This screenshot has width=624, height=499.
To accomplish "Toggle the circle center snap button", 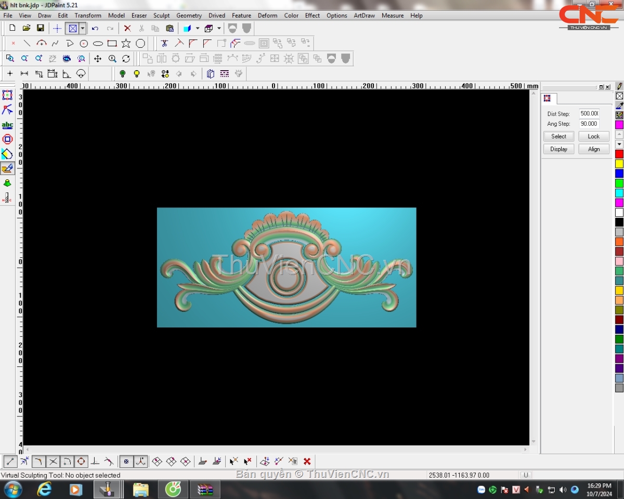I will 81,461.
